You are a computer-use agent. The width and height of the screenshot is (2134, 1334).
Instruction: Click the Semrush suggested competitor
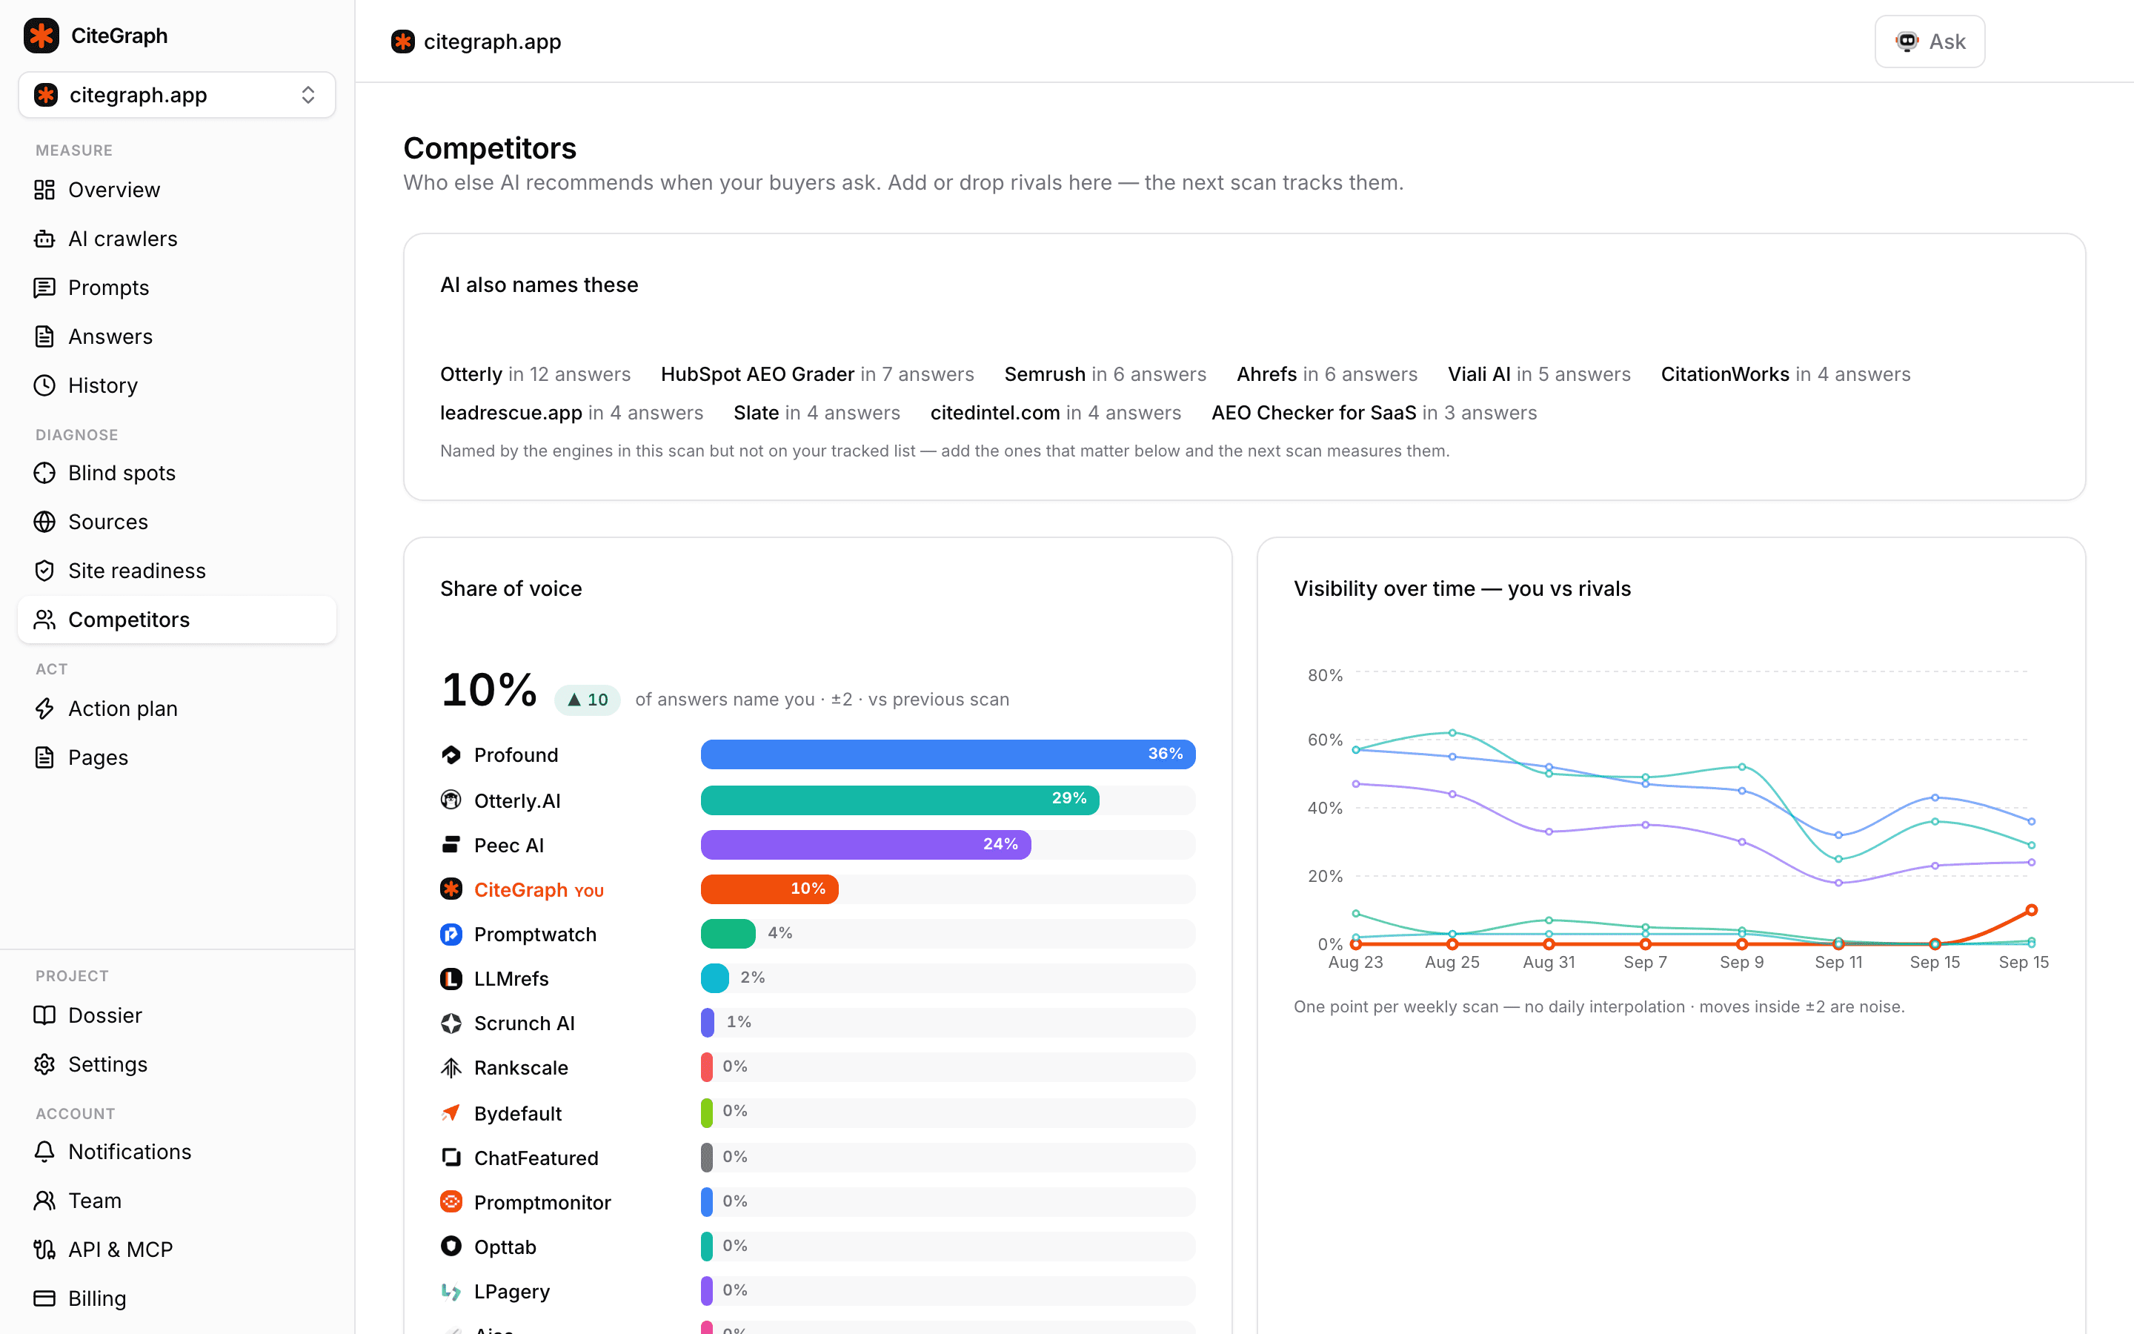tap(1045, 374)
